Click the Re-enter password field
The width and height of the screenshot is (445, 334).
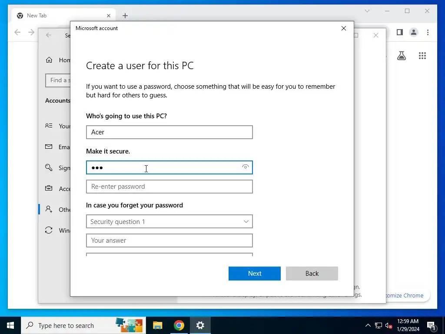(x=169, y=187)
